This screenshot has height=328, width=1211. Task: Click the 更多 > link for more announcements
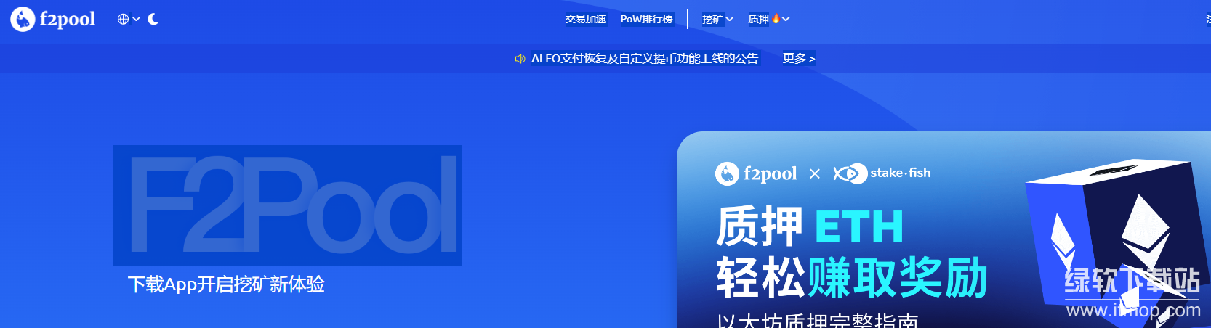pyautogui.click(x=798, y=59)
